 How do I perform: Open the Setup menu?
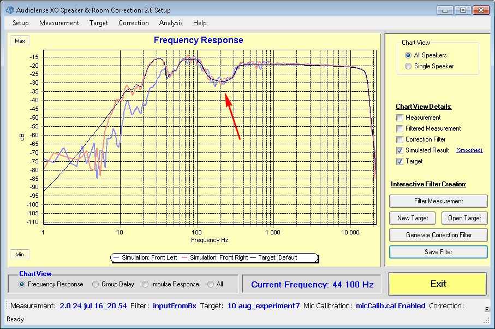pyautogui.click(x=21, y=23)
